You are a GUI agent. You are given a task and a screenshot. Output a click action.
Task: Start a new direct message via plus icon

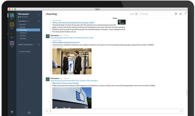coord(39,45)
